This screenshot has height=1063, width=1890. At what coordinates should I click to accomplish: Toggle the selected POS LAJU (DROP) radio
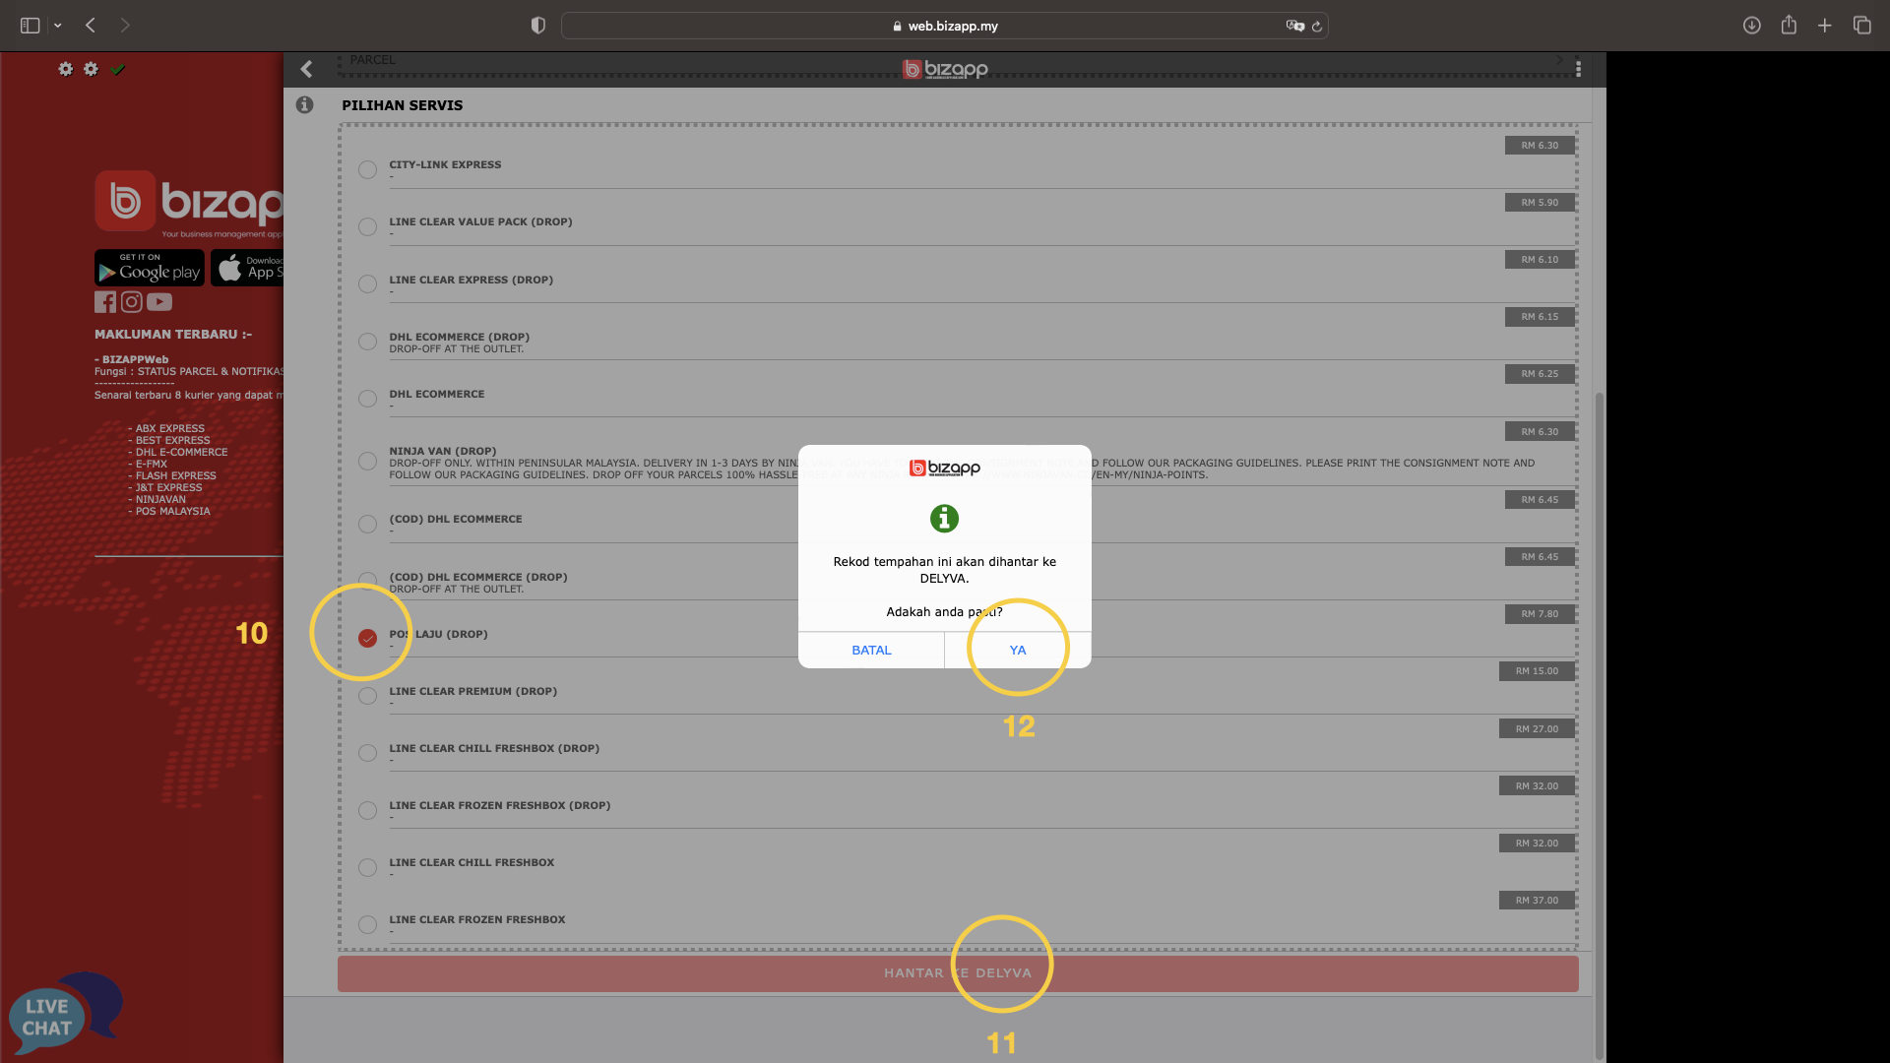367,639
